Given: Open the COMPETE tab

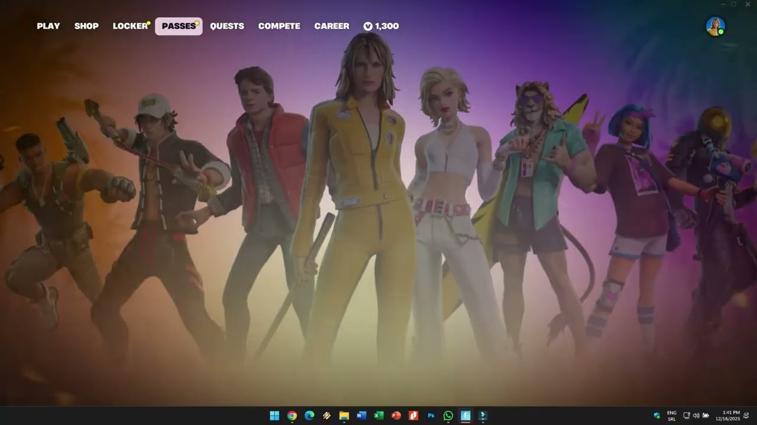Looking at the screenshot, I should pos(279,26).
